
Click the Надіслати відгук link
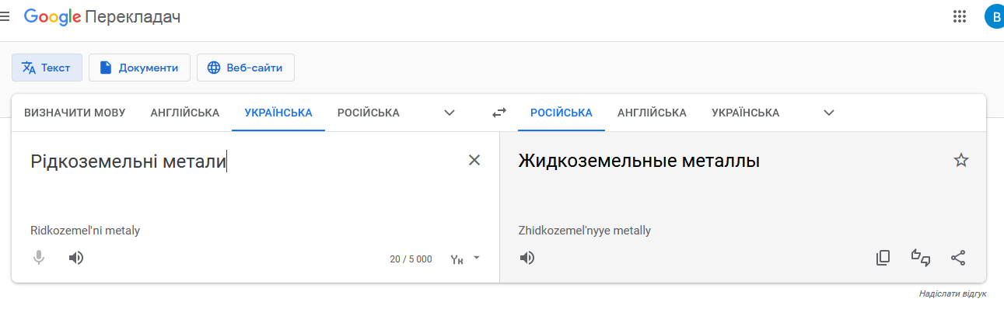[953, 294]
